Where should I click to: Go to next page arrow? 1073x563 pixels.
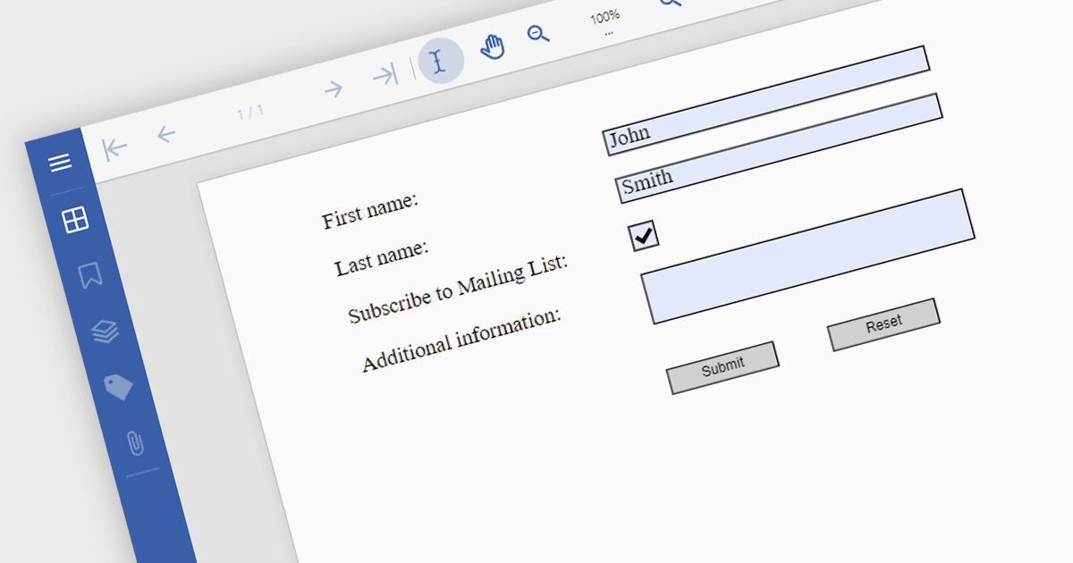point(334,88)
